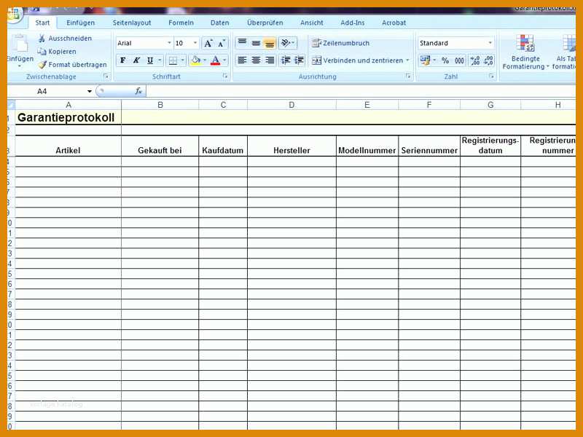The width and height of the screenshot is (583, 437).
Task: Add a decimal place icon
Action: coord(475,60)
